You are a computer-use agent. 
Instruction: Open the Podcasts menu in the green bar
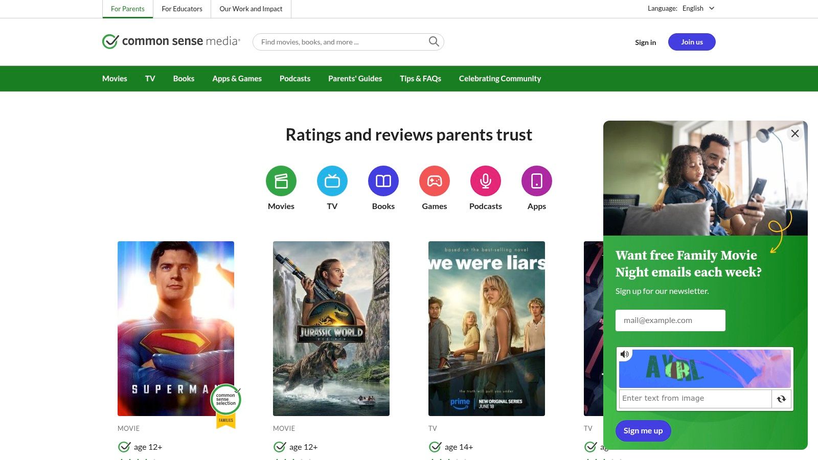pos(295,79)
